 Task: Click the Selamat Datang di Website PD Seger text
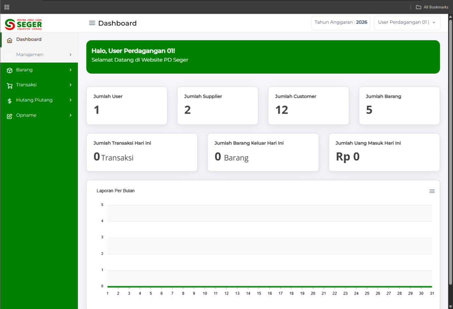(140, 60)
